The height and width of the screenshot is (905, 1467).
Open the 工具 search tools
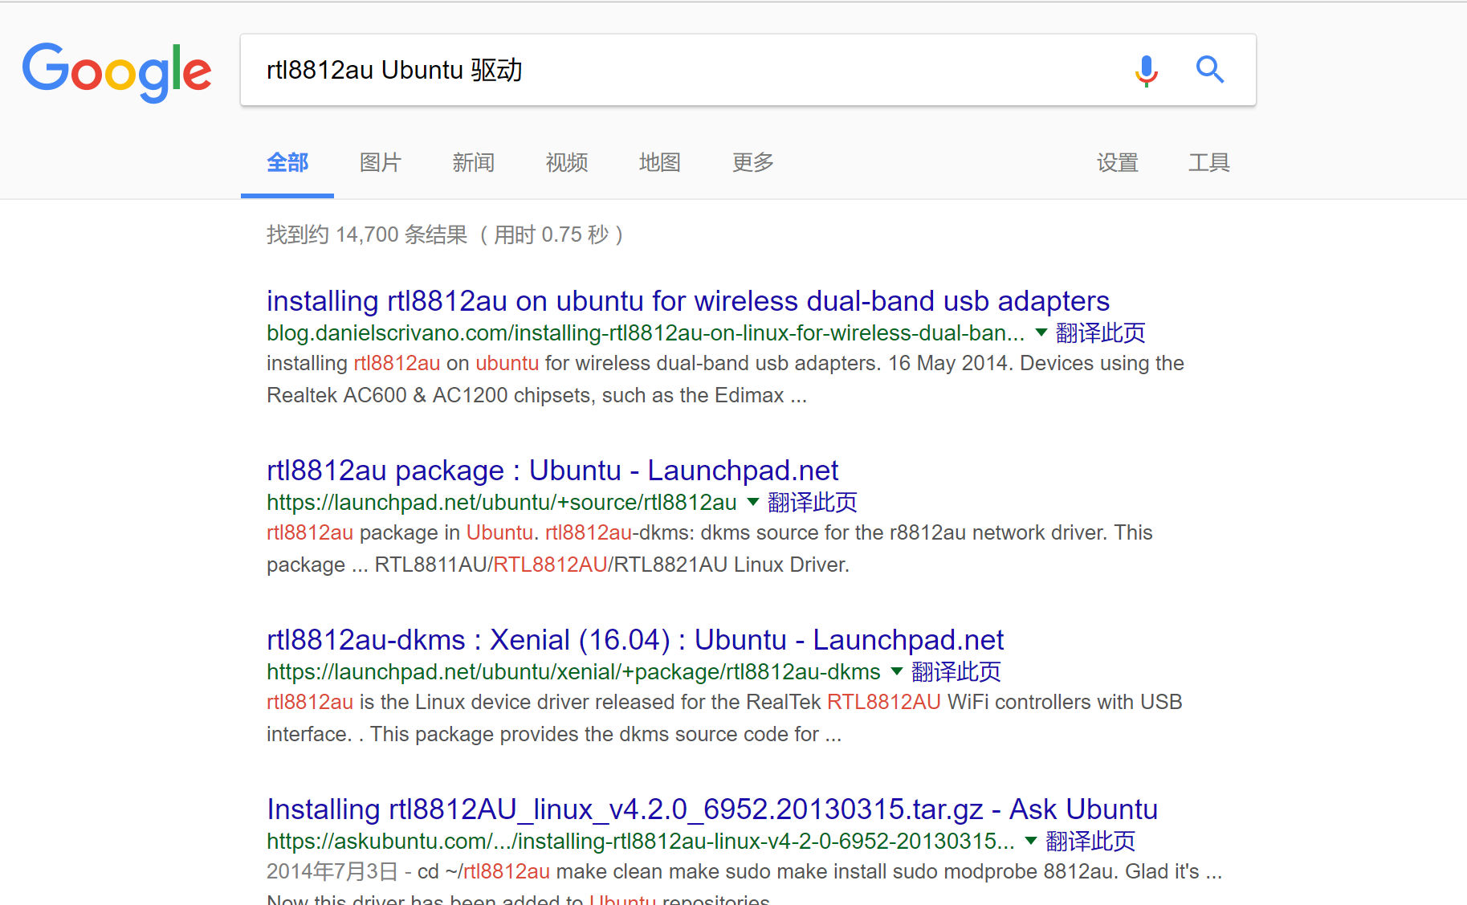click(1209, 163)
